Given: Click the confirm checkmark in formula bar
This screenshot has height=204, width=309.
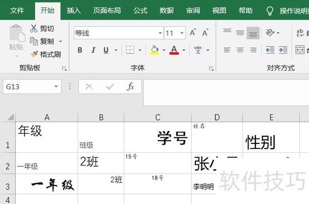Looking at the screenshot, I should click(110, 86).
